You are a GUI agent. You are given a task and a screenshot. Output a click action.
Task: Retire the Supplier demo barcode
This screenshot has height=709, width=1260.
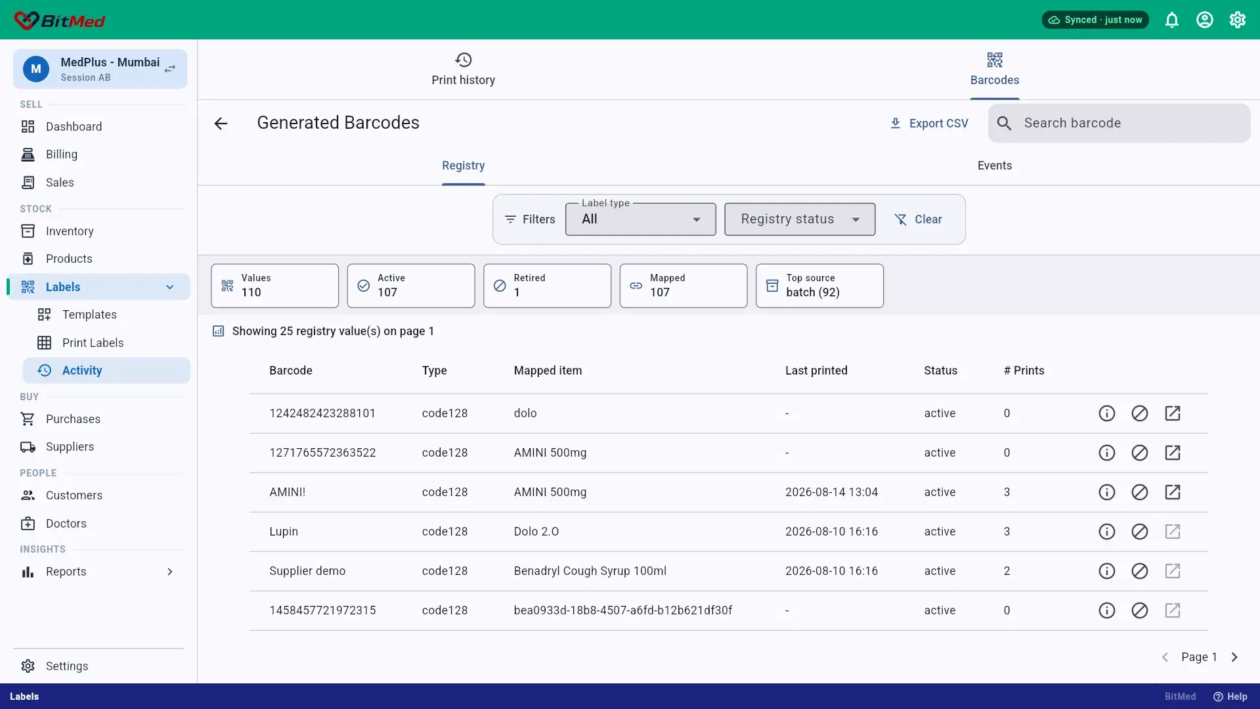click(1140, 571)
